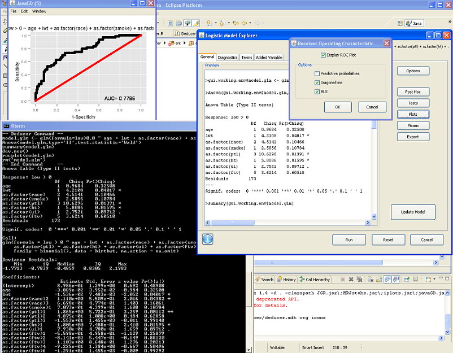
Task: Click the Clear Console icon
Action: [x=371, y=280]
